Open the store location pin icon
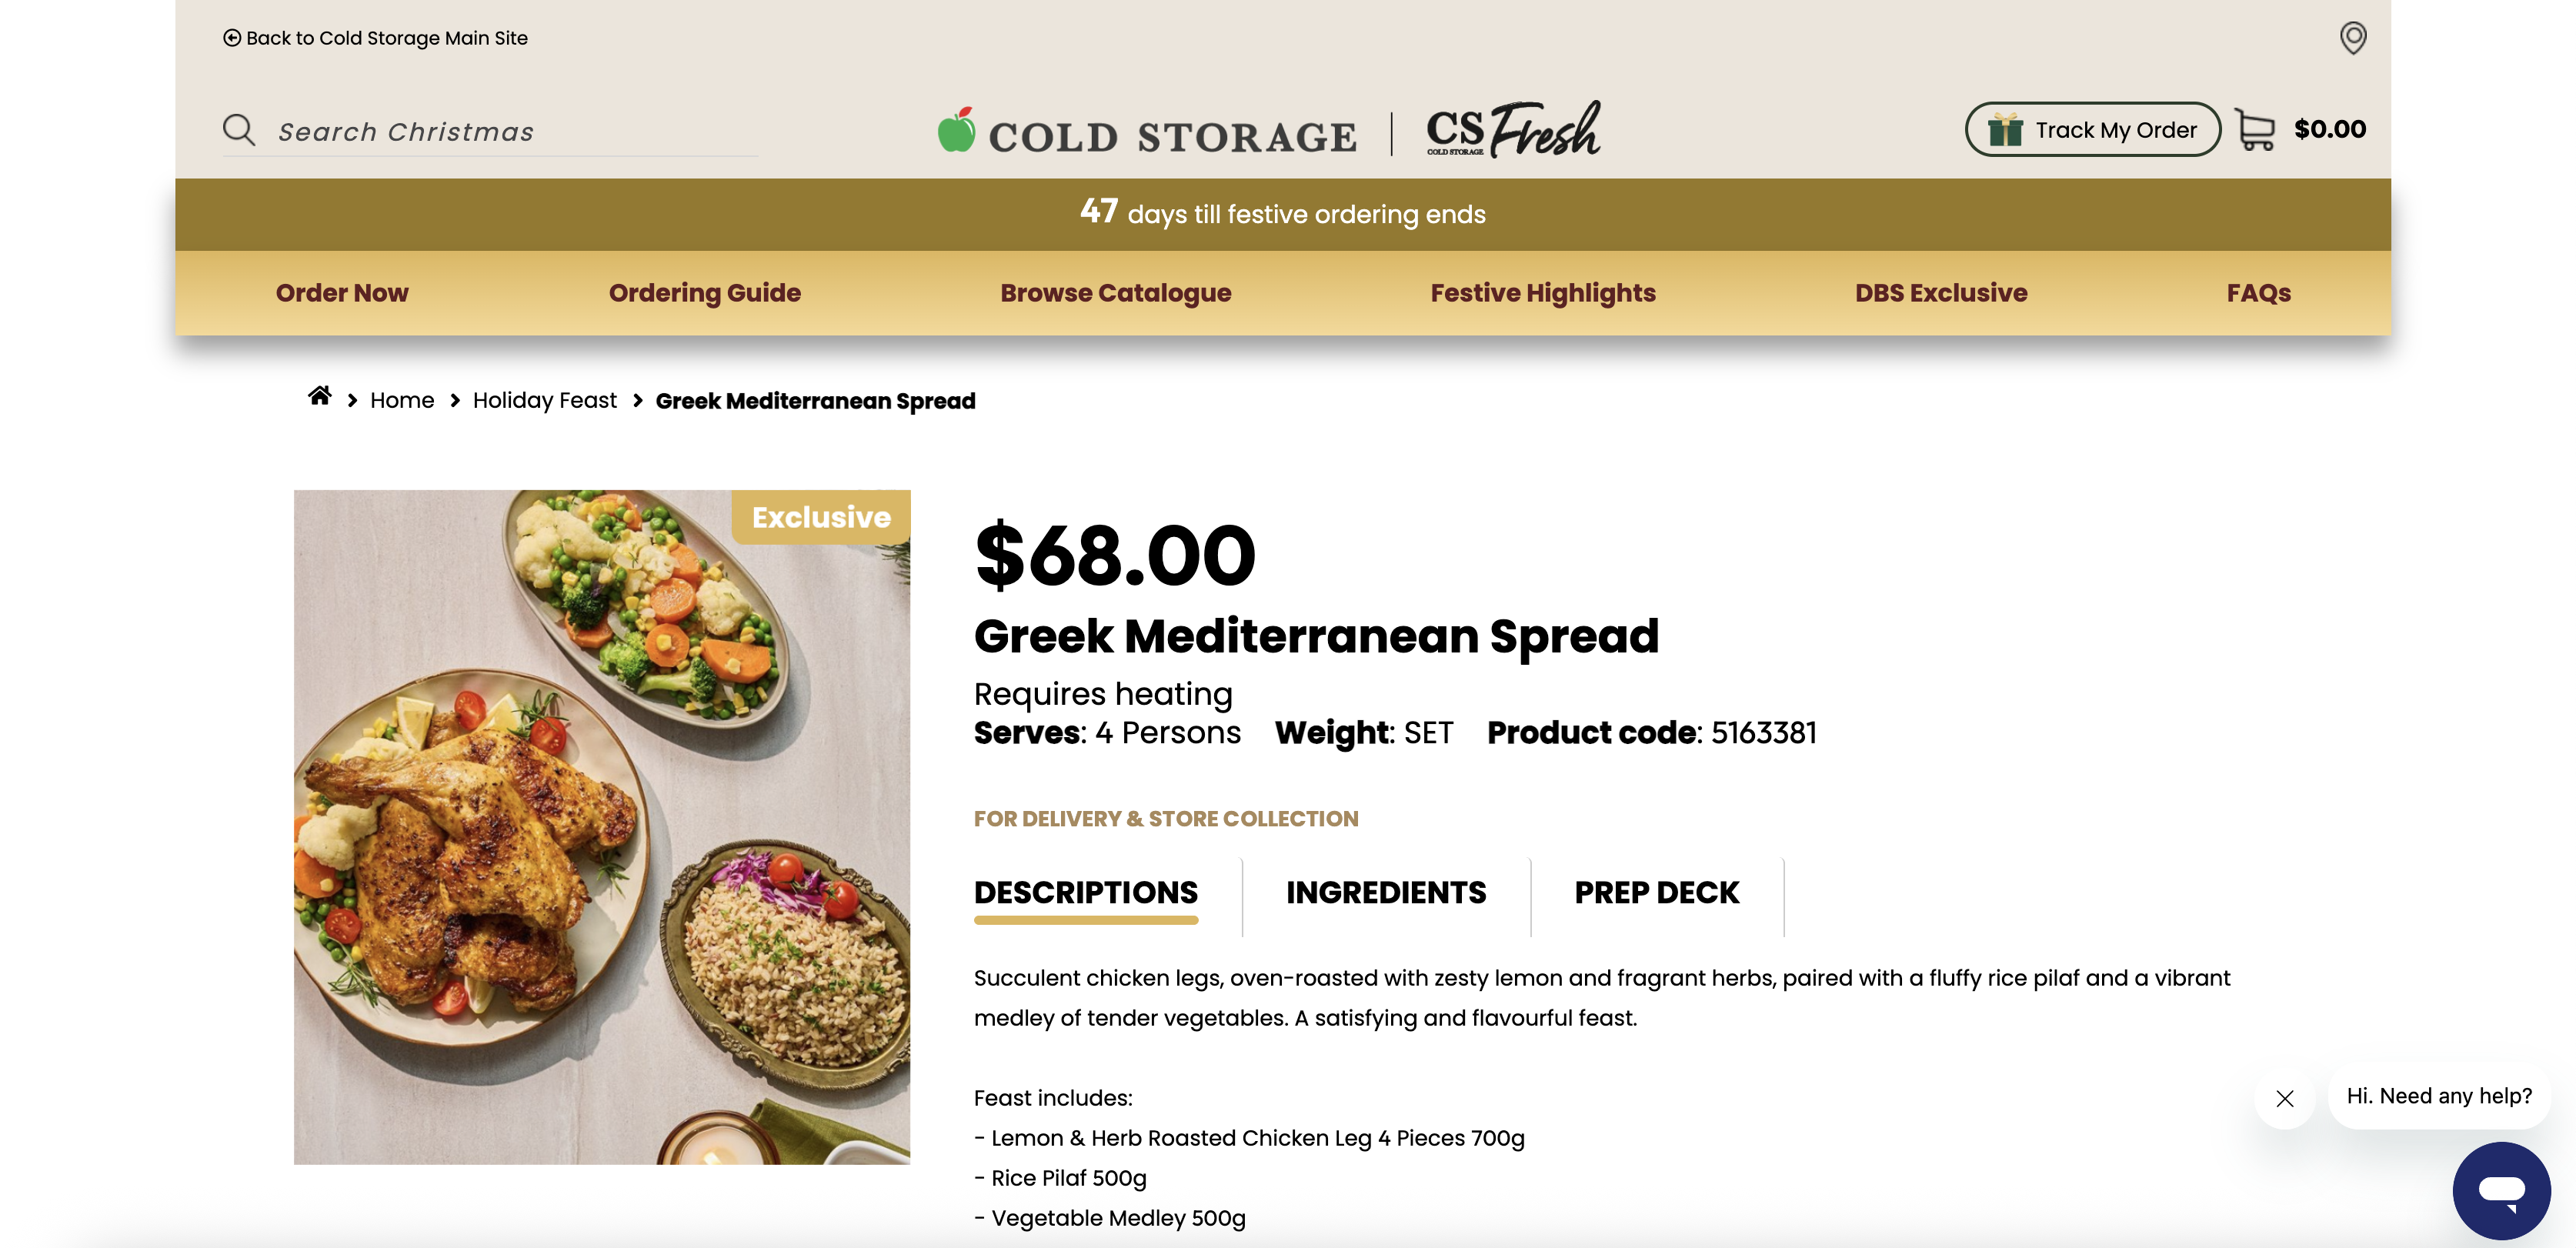The width and height of the screenshot is (2576, 1248). (x=2352, y=38)
